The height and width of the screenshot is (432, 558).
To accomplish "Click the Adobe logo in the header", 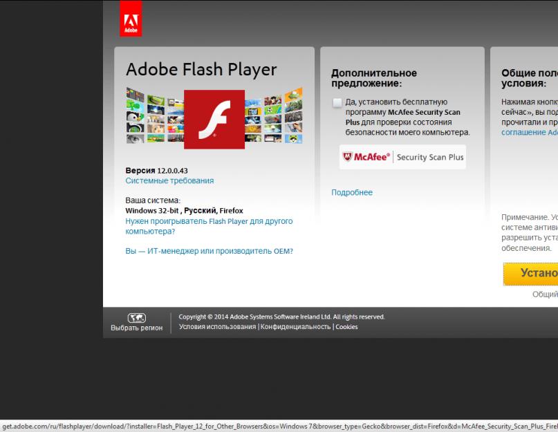I will point(131,19).
